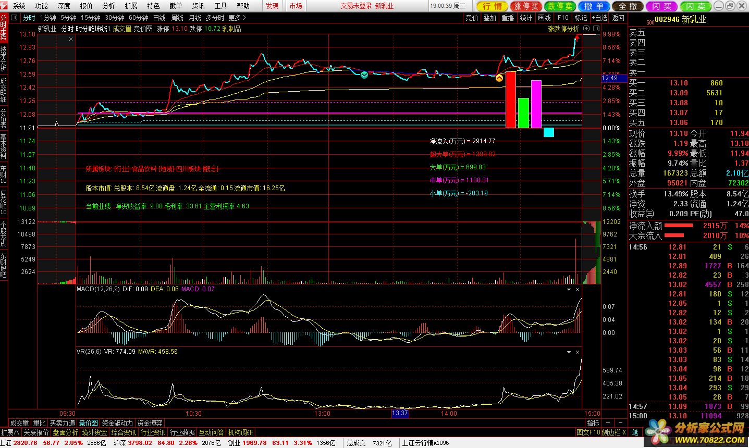Screen dimensions: 749x448
Task: Switch to 5分钟 period
Action: pyautogui.click(x=68, y=18)
